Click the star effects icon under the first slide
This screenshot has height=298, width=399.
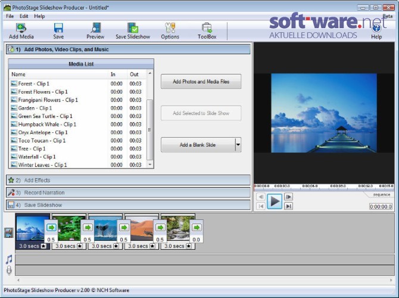click(43, 246)
